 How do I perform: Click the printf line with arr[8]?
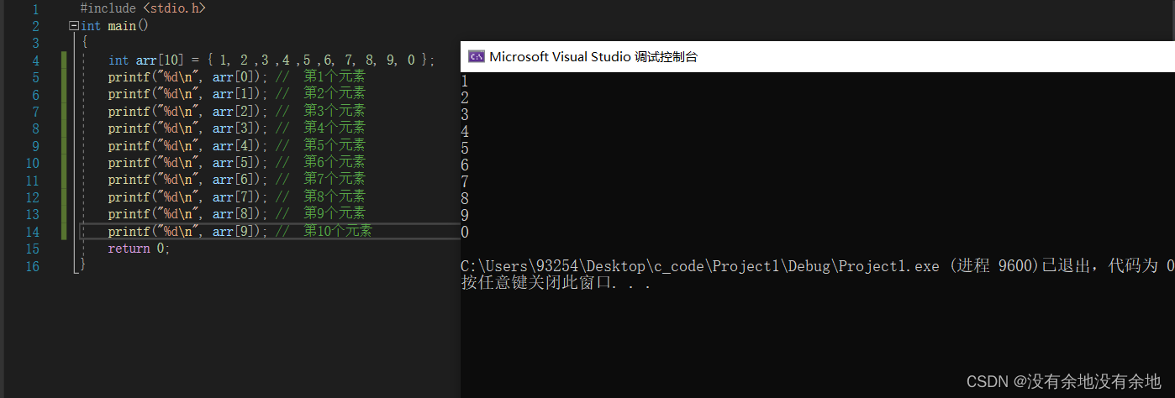tap(237, 214)
